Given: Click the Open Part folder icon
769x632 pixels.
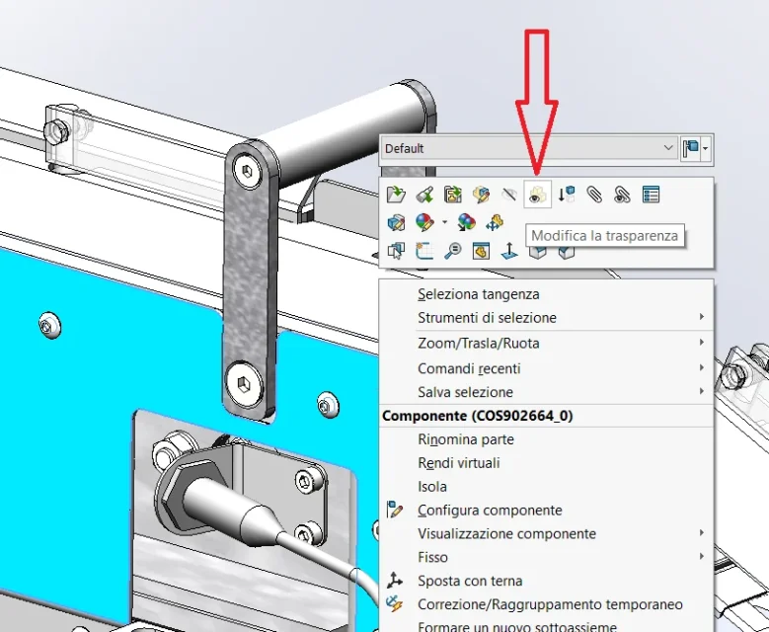Looking at the screenshot, I should (x=396, y=195).
